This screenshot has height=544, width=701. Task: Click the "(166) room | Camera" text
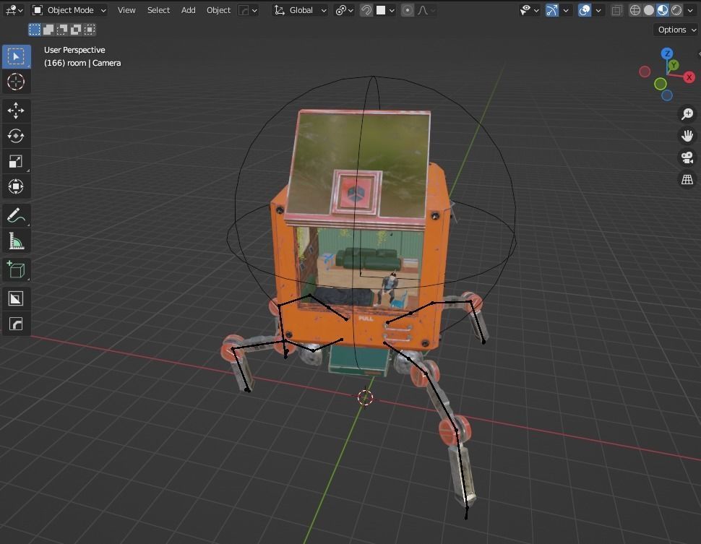(x=82, y=63)
